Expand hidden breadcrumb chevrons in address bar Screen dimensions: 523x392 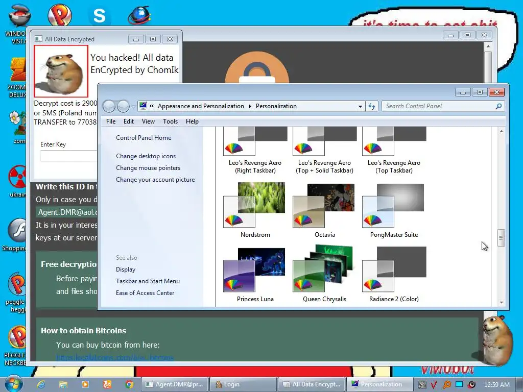pos(152,106)
